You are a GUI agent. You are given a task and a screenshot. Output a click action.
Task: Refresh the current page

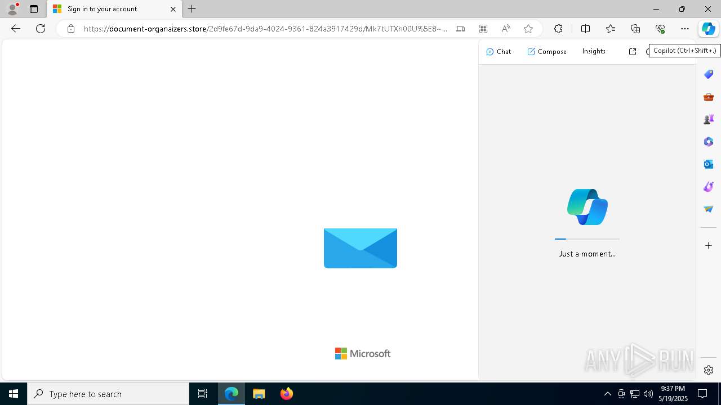41,29
